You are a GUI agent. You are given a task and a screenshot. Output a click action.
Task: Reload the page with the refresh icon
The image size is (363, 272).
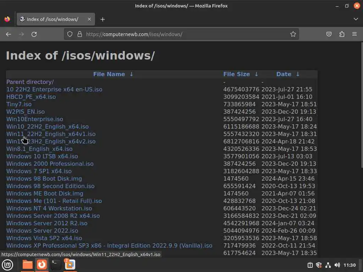[x=34, y=34]
